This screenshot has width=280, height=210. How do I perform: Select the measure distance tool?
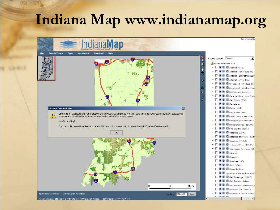[x=203, y=88]
